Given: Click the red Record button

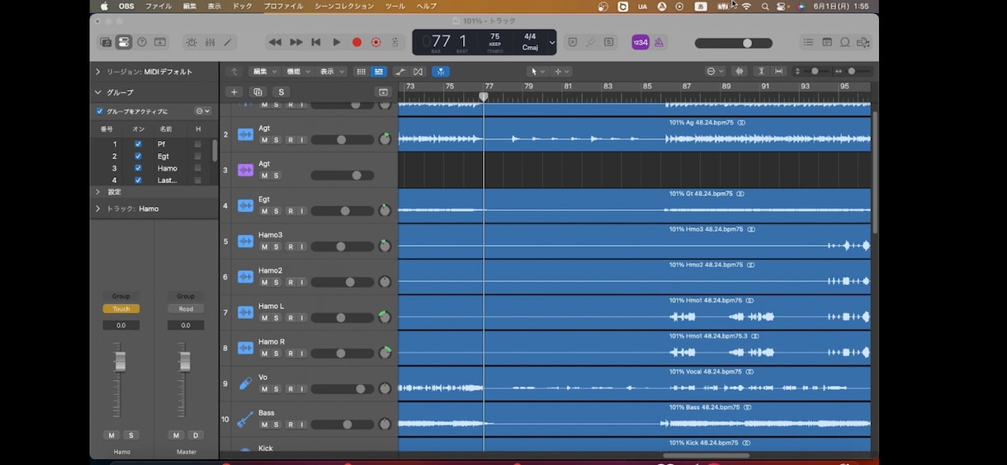Looking at the screenshot, I should (357, 42).
